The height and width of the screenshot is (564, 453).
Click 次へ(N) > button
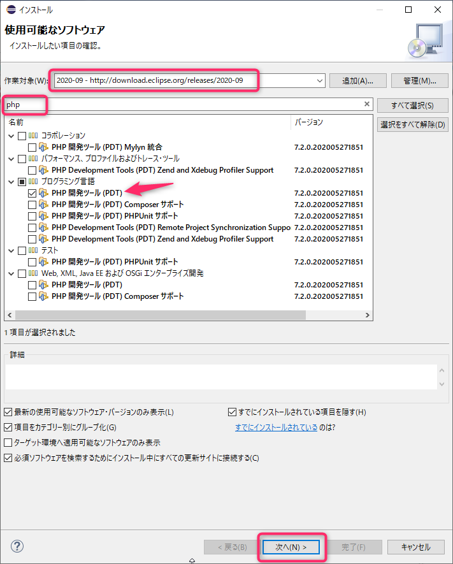[x=291, y=547]
